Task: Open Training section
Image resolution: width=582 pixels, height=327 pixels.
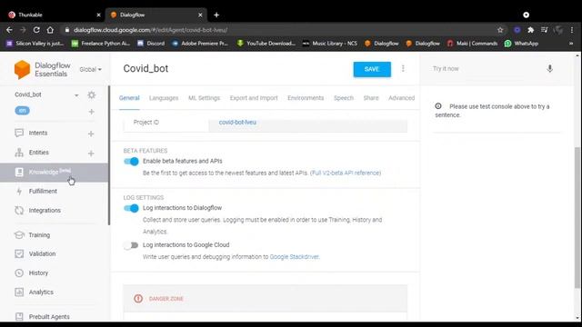Action: [39, 235]
